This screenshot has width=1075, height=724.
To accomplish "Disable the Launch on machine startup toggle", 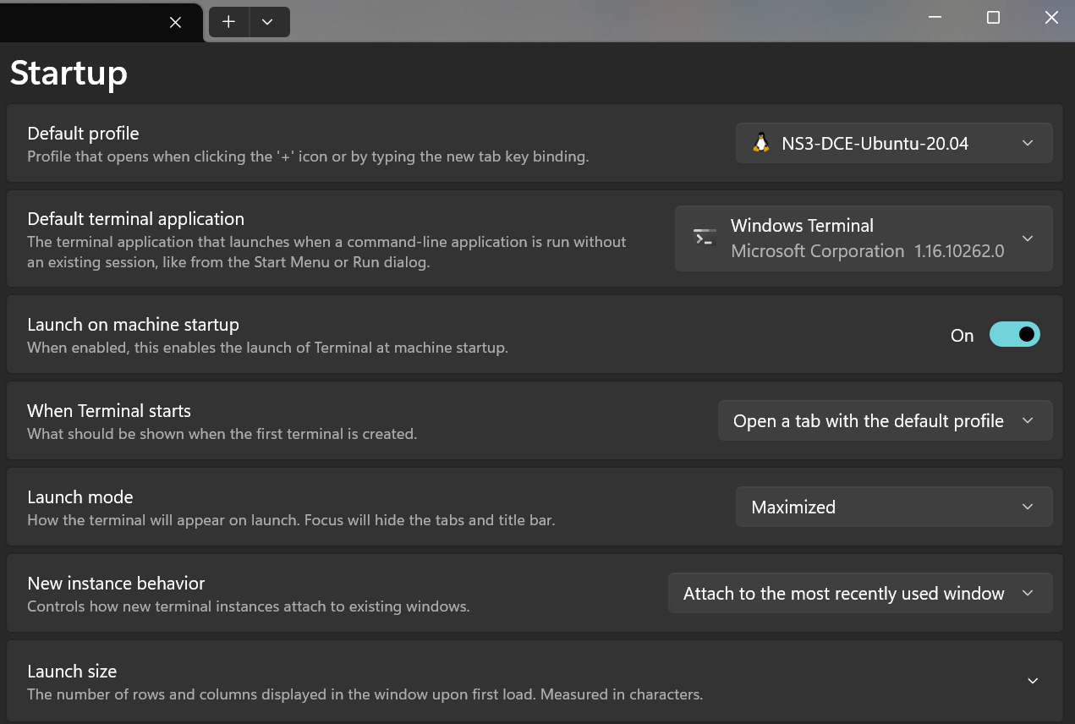I will 1014,335.
